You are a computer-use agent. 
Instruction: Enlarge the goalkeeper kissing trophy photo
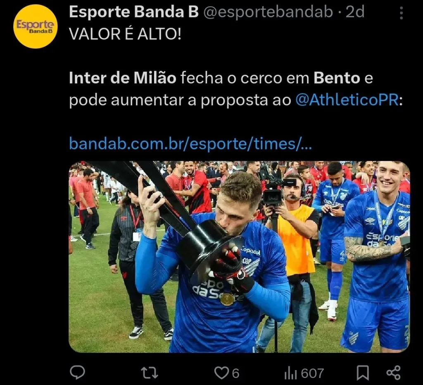pos(239,257)
